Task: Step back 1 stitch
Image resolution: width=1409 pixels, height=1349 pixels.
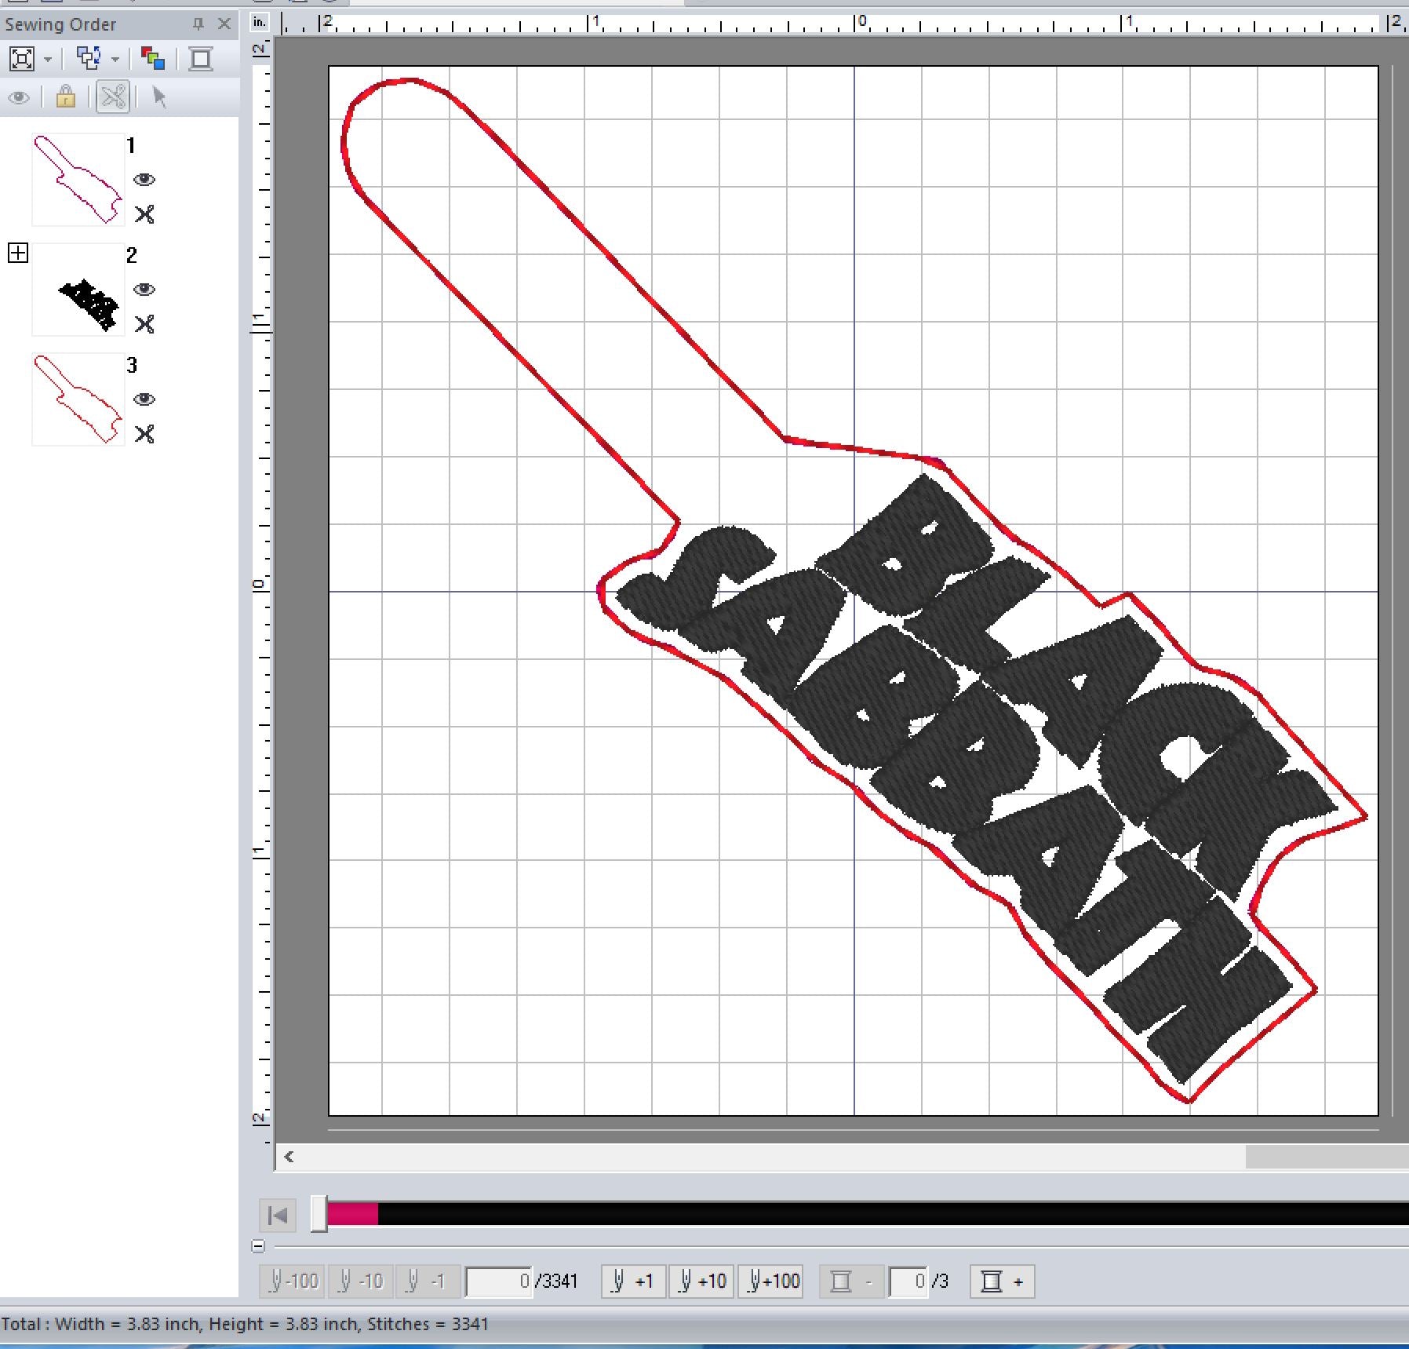Action: [428, 1282]
